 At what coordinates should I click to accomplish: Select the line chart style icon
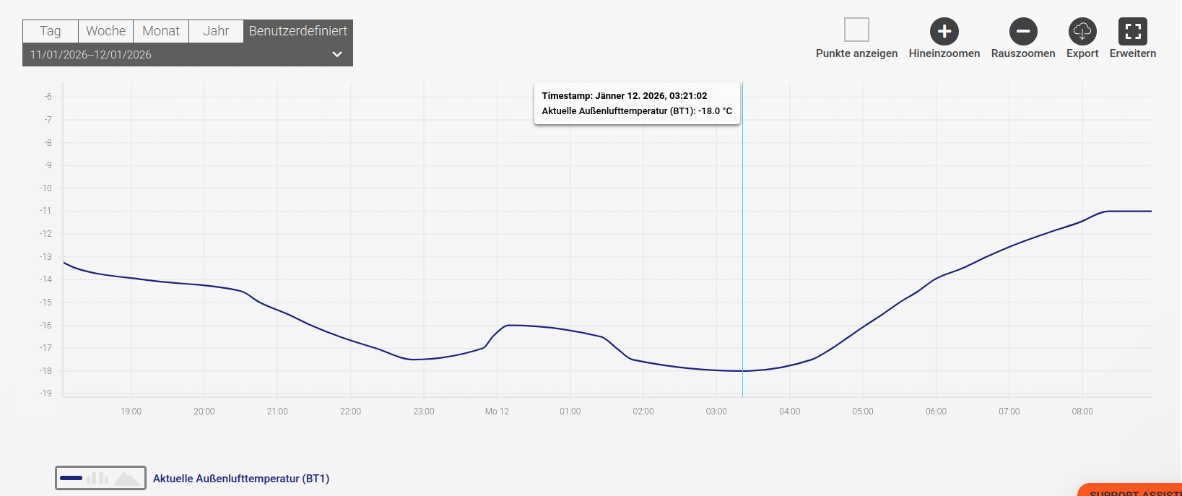(71, 478)
